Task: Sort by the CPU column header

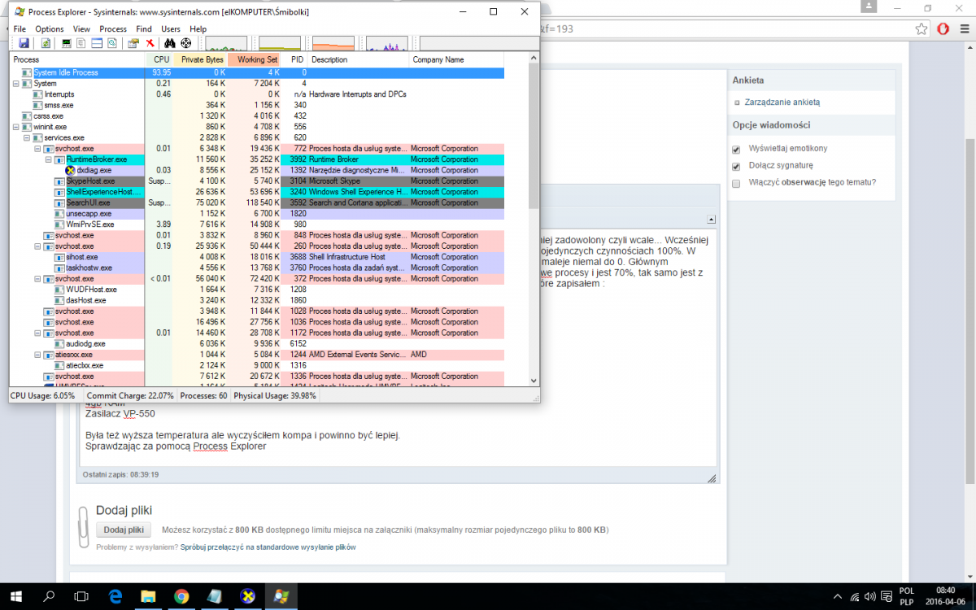Action: pyautogui.click(x=159, y=59)
